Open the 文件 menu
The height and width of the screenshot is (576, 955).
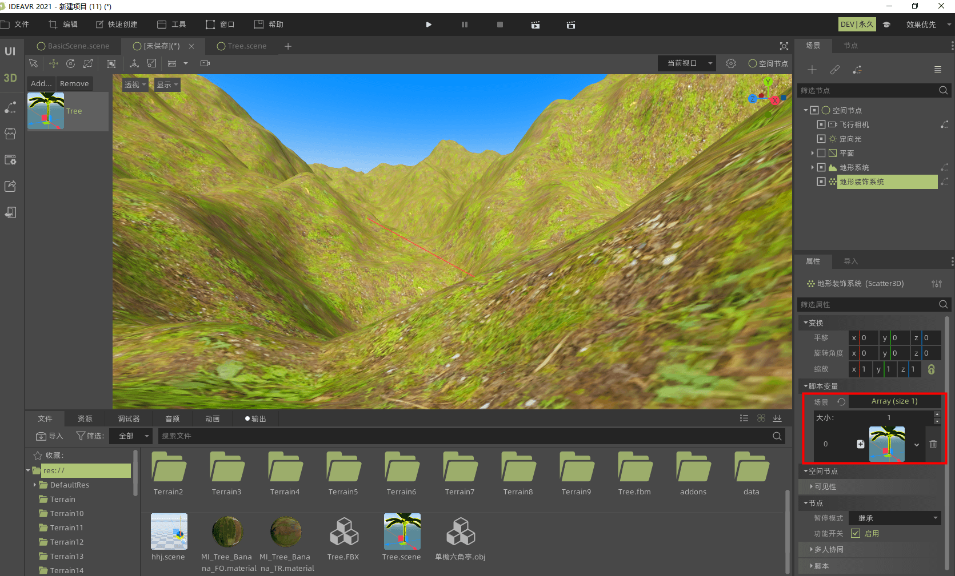point(15,25)
